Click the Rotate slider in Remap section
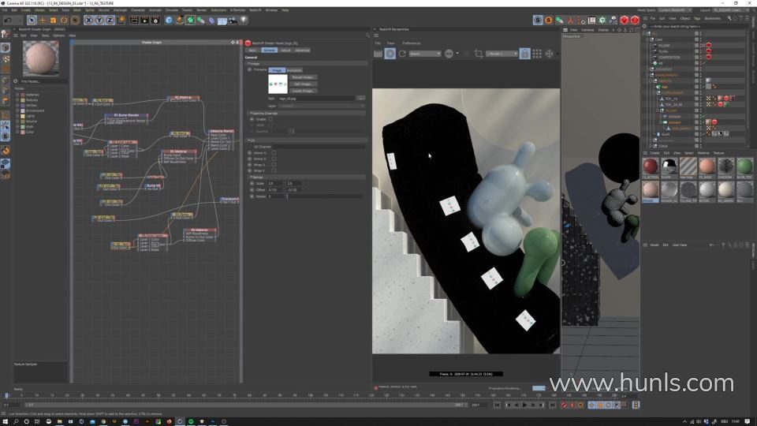 click(x=325, y=196)
